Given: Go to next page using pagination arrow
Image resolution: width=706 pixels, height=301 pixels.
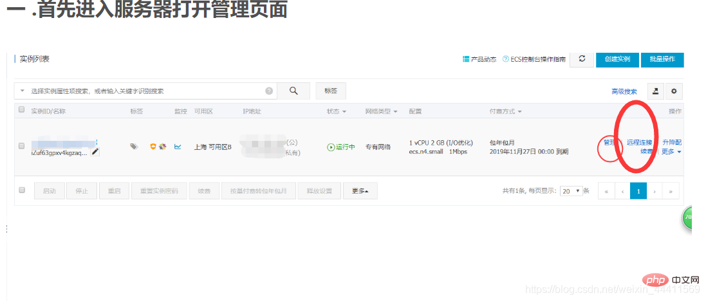Looking at the screenshot, I should click(655, 191).
